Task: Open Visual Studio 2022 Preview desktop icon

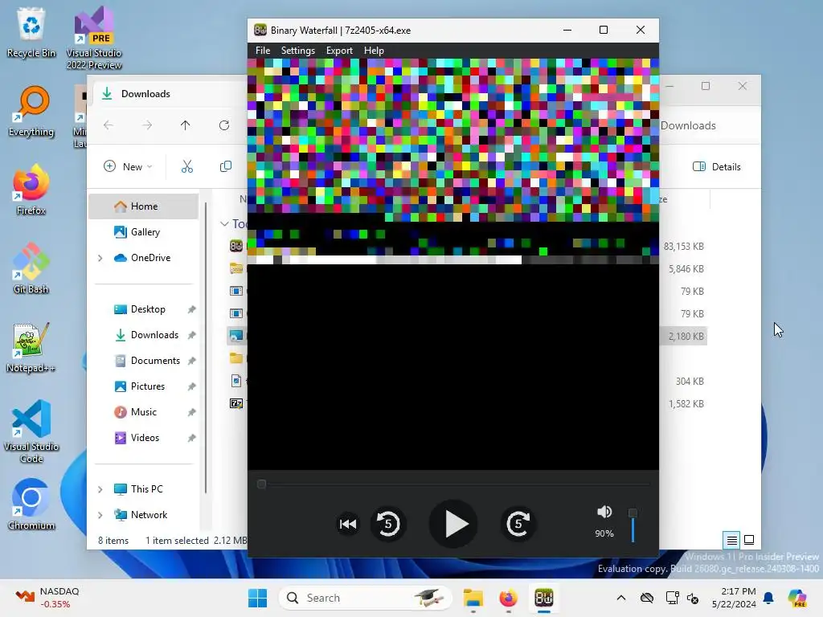Action: click(94, 38)
